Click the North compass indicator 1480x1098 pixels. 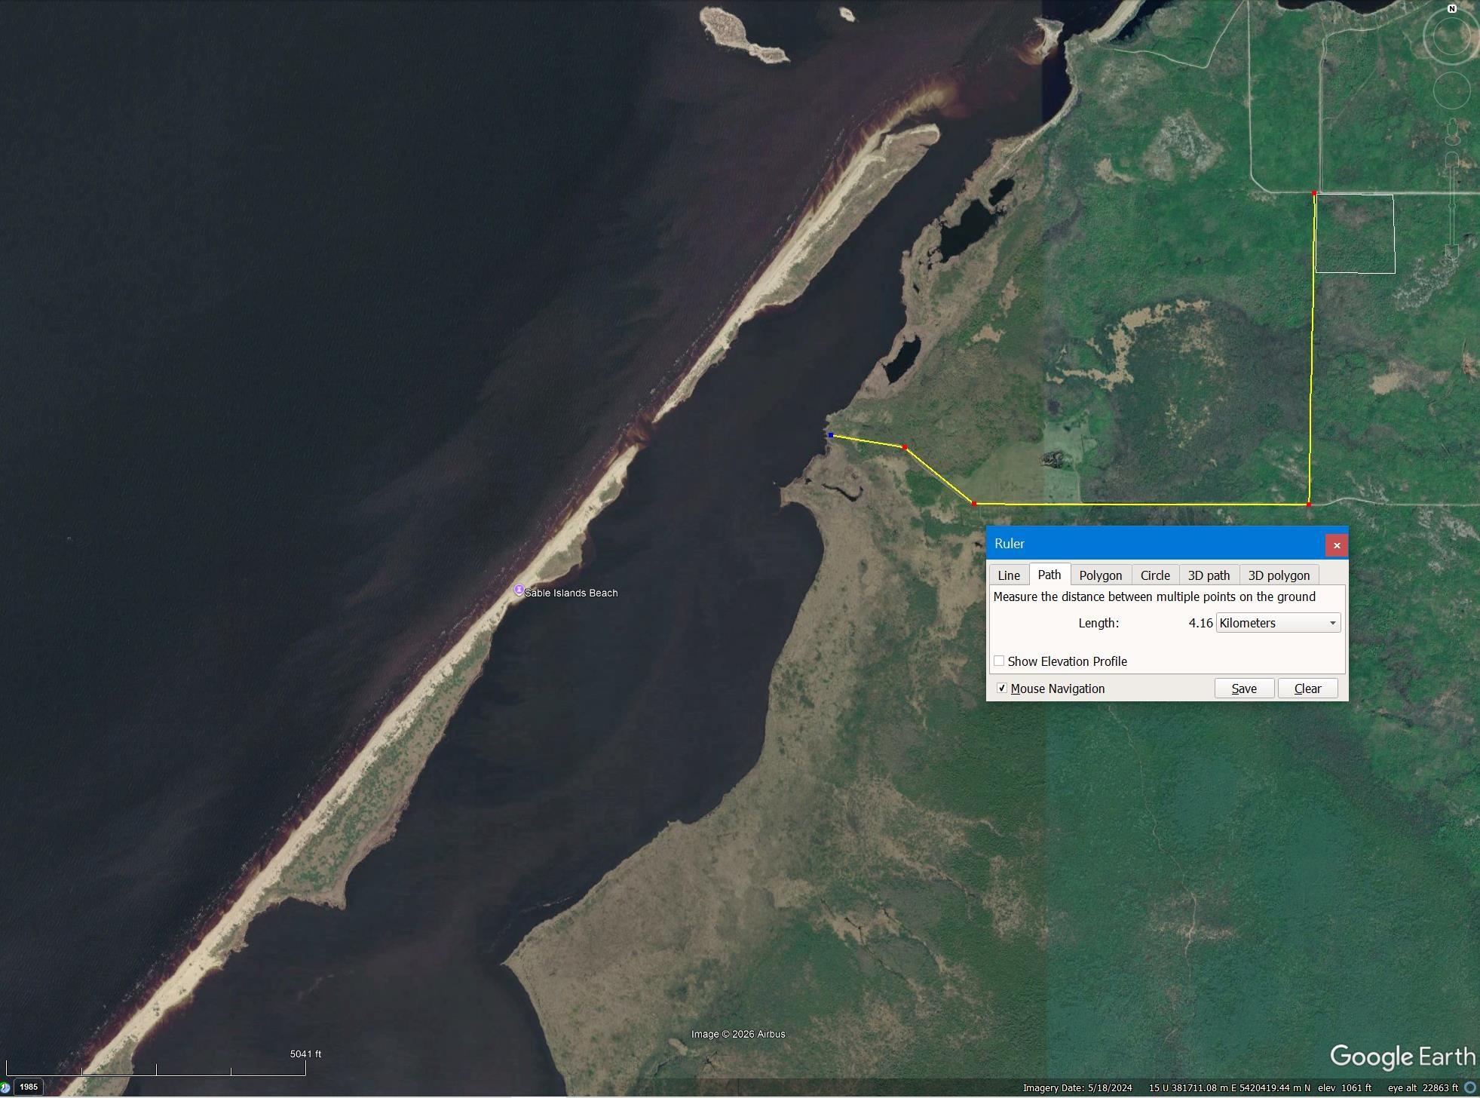pyautogui.click(x=1451, y=8)
